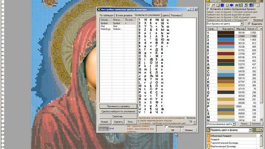Enable the Мультисимвол checkbox
The height and width of the screenshot is (149, 265).
pyautogui.click(x=166, y=127)
